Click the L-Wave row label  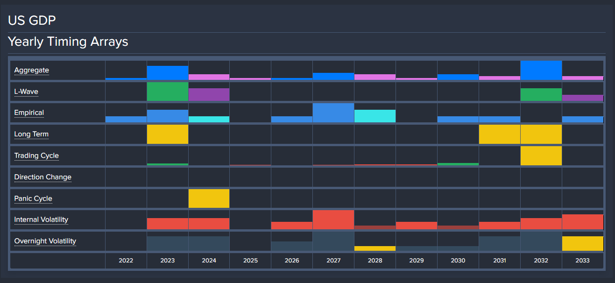26,92
